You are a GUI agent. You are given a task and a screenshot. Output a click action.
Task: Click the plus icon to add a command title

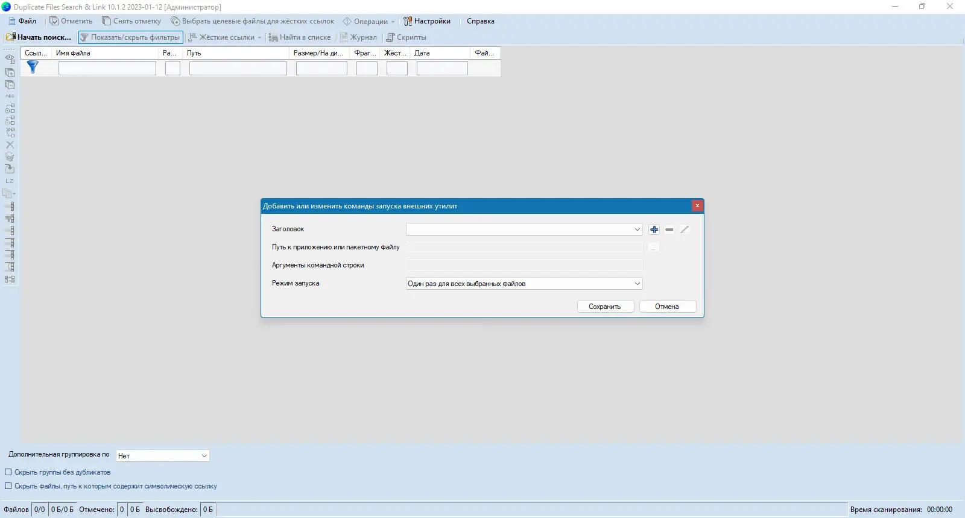654,229
